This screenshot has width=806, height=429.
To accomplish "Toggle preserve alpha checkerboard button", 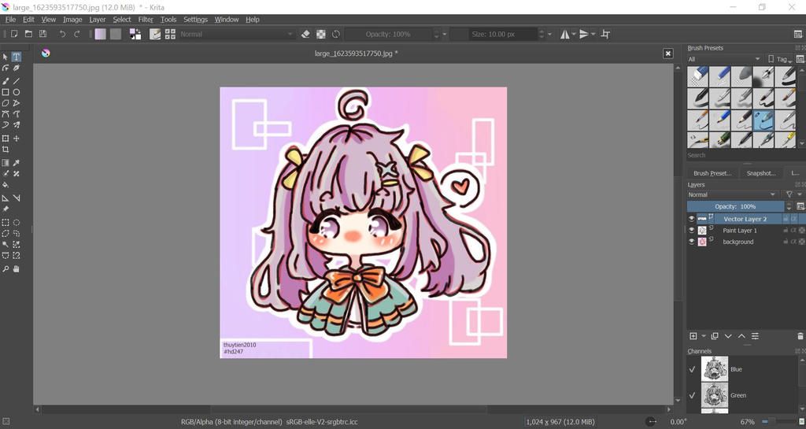I will click(321, 34).
